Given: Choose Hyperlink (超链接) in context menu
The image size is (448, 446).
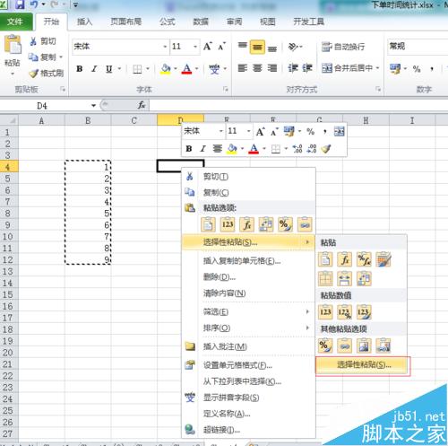Looking at the screenshot, I should click(x=248, y=430).
